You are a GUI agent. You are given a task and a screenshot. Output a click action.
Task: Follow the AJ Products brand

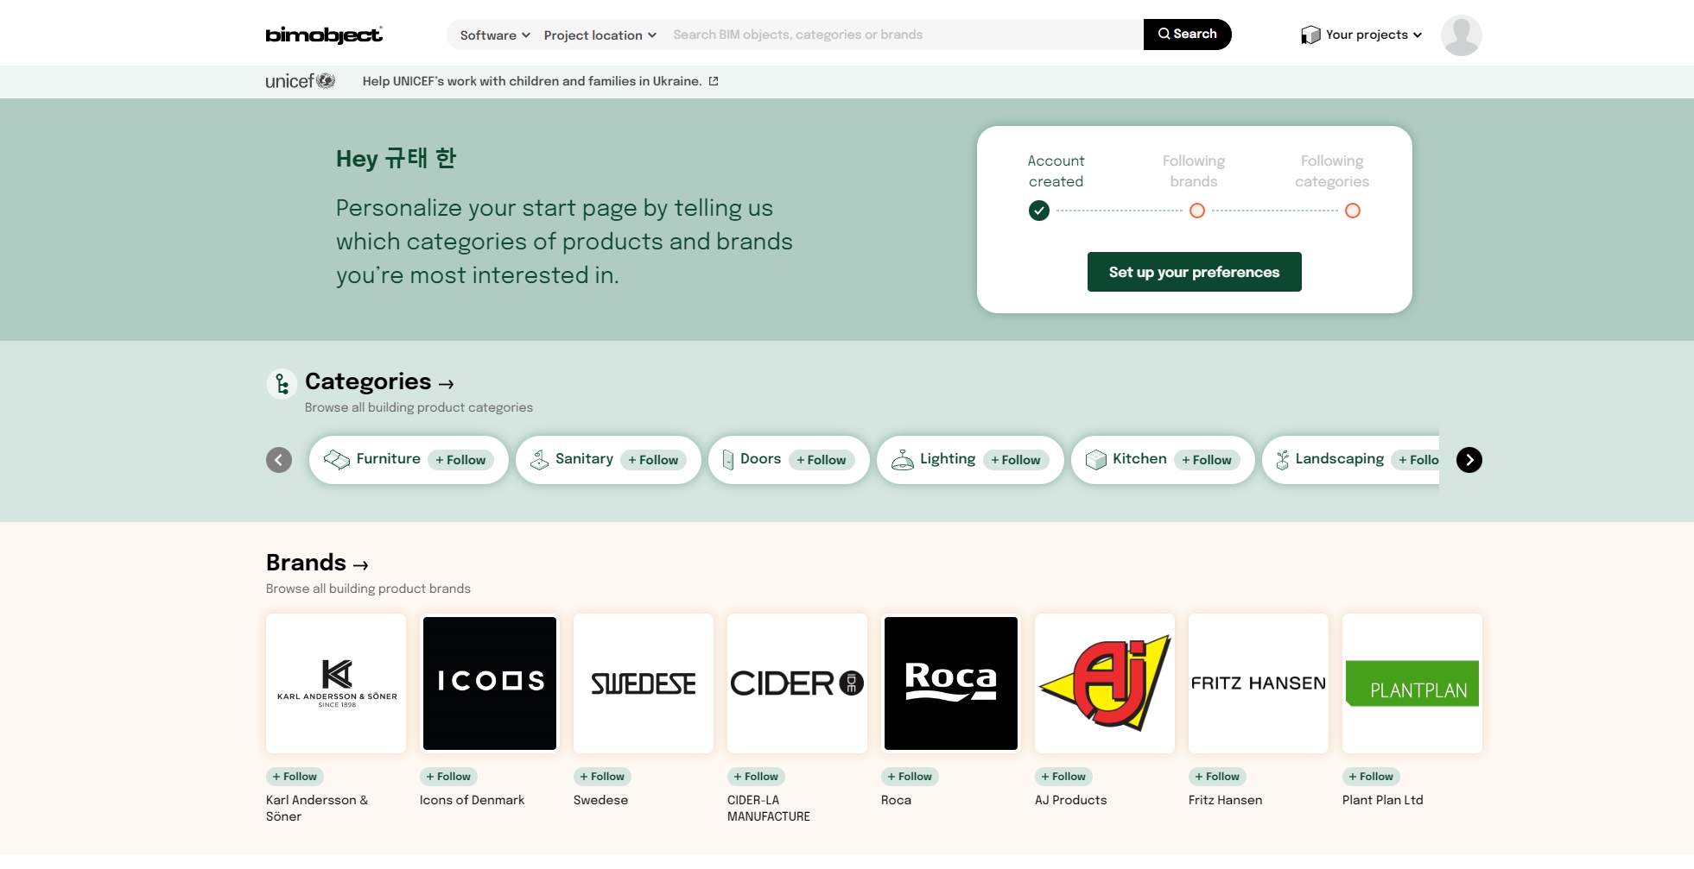point(1063,777)
